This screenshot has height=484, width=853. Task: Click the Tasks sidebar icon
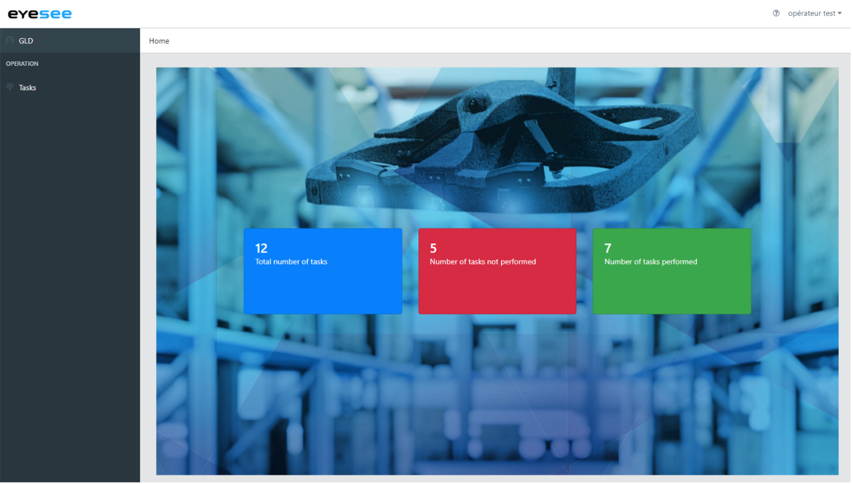click(10, 87)
